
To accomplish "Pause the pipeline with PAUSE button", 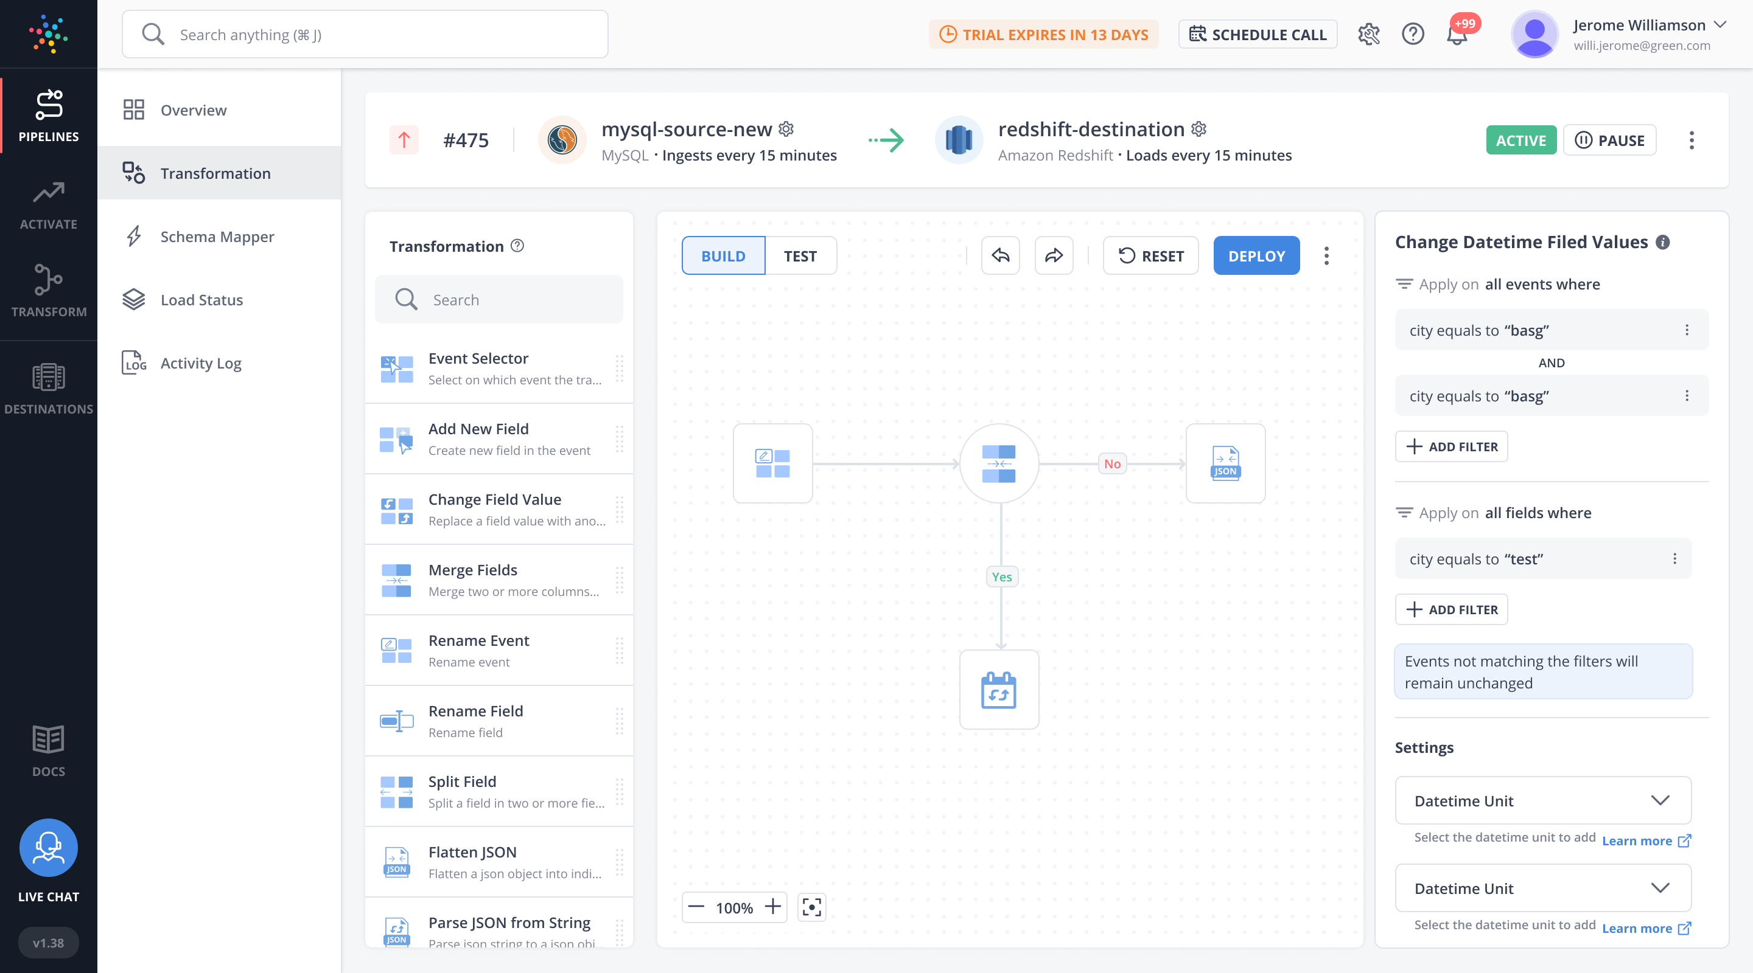I will click(1609, 140).
